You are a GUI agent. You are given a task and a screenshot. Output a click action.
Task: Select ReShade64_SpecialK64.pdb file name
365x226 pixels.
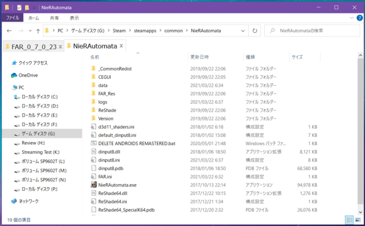[x=127, y=210]
